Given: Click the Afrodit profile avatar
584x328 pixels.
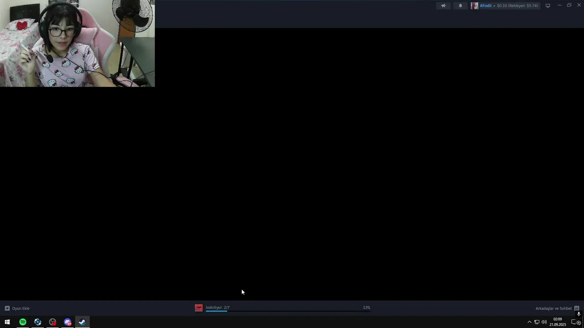Looking at the screenshot, I should tap(474, 6).
